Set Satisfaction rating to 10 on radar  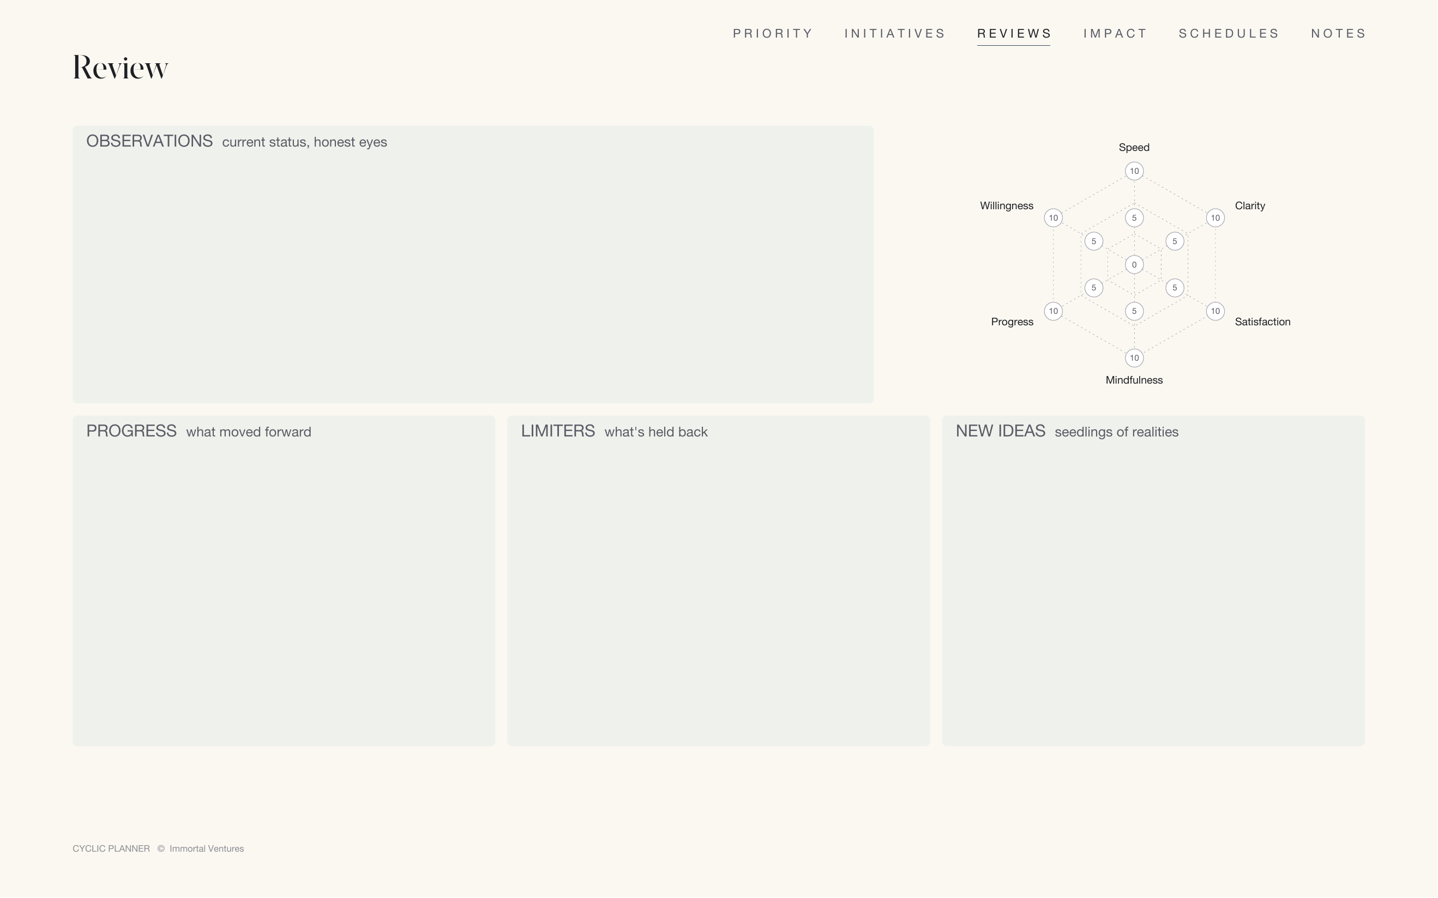(x=1215, y=311)
